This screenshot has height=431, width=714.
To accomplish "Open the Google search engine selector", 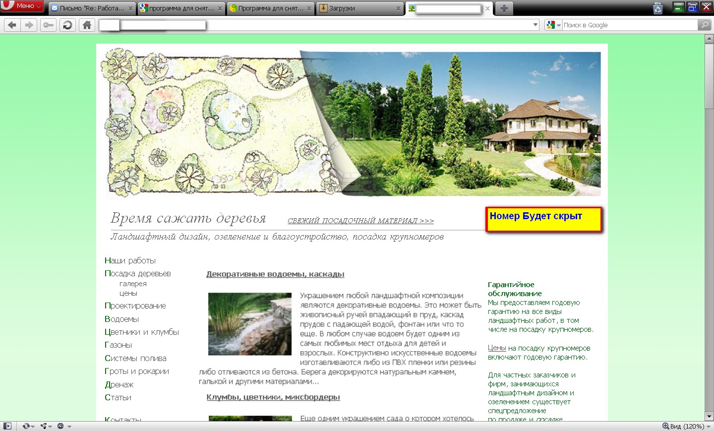I will (553, 25).
